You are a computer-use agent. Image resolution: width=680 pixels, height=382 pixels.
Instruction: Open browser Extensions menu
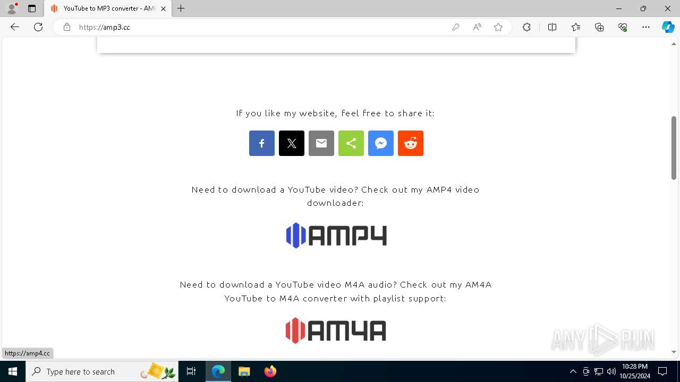point(526,27)
